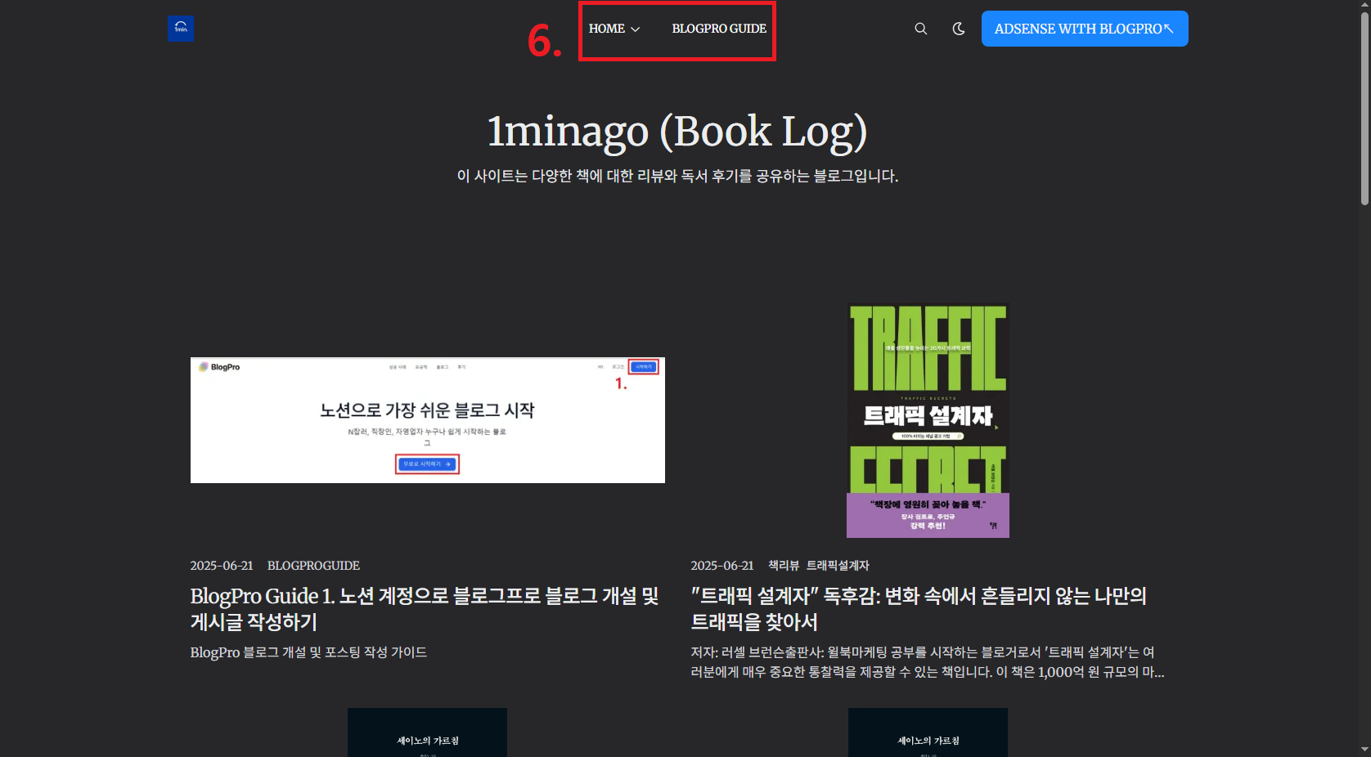
Task: Open the search magnifier icon
Action: (920, 29)
